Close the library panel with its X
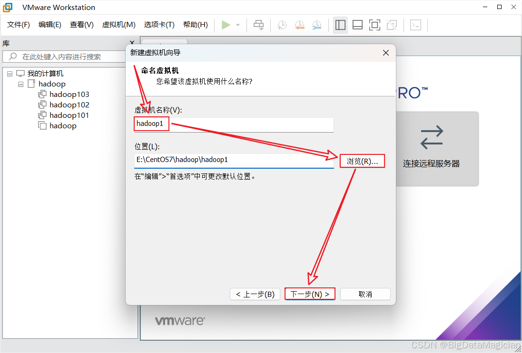This screenshot has height=353, width=522. (x=132, y=43)
